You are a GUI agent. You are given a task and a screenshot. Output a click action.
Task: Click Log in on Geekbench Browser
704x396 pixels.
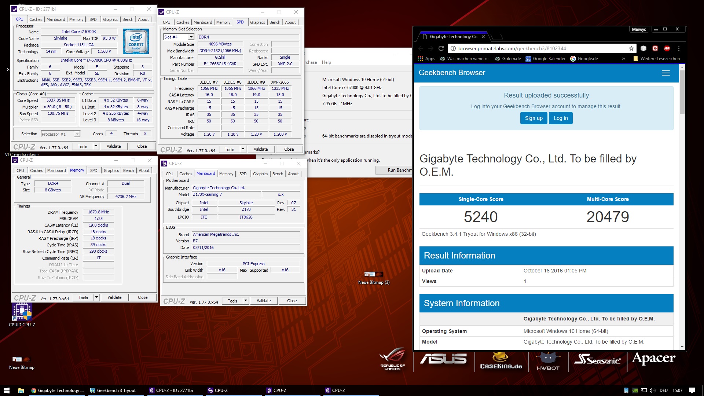pyautogui.click(x=561, y=118)
